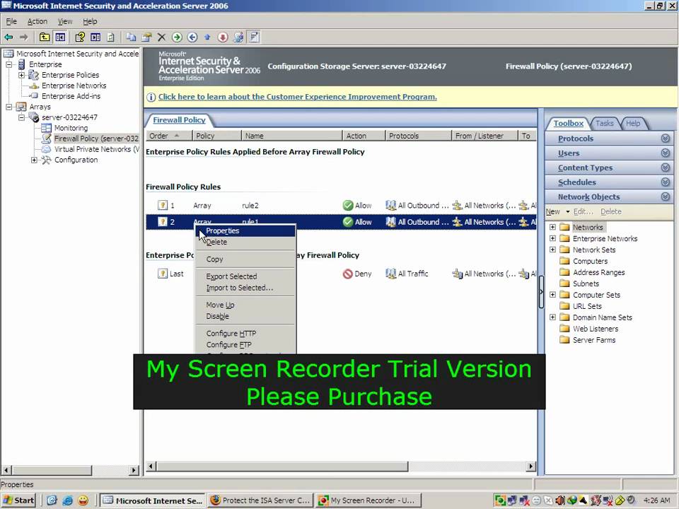Expand the Networks folder in toolbox
679x509 pixels.
point(552,227)
